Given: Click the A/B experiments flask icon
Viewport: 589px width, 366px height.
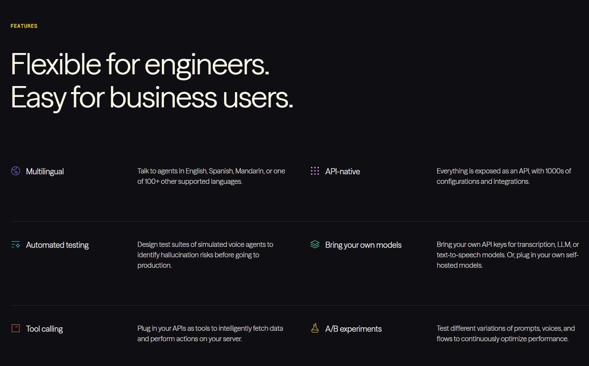Looking at the screenshot, I should pos(315,328).
